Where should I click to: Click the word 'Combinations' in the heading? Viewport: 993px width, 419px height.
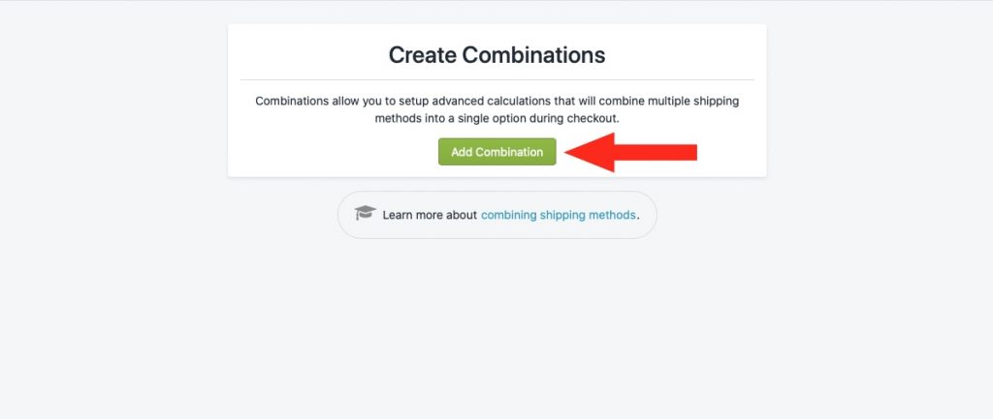pyautogui.click(x=534, y=55)
